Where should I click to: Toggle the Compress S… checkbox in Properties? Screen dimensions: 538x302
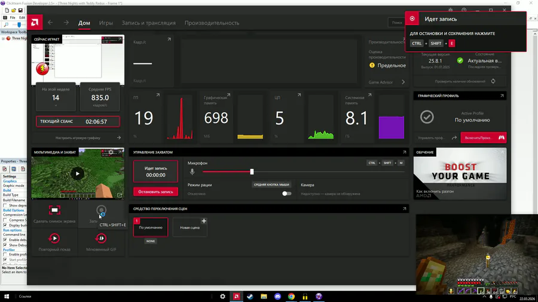click(x=5, y=220)
